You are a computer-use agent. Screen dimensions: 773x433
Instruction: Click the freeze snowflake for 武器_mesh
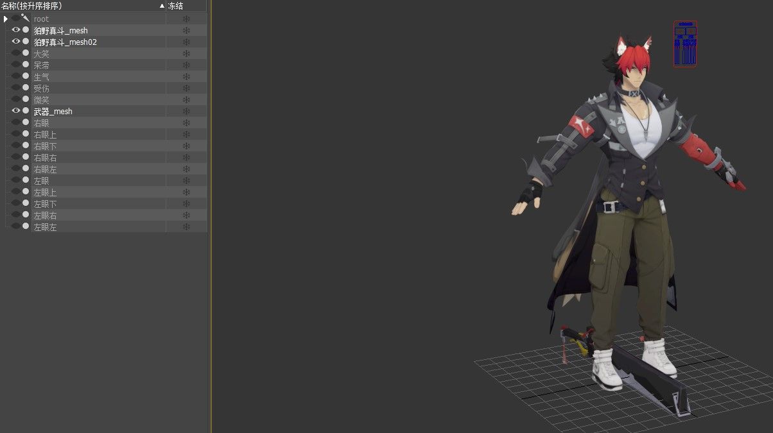[186, 112]
